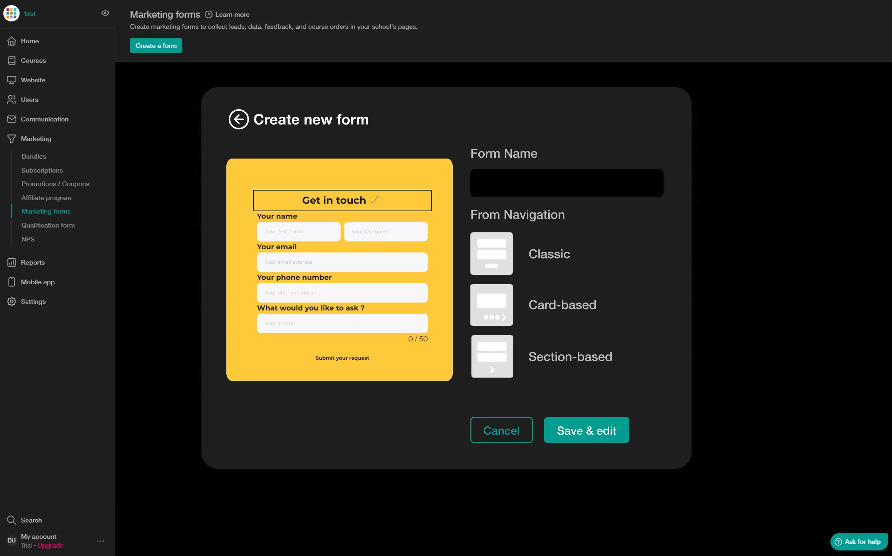Pick the Section-based navigation layout
The height and width of the screenshot is (556, 892).
coord(492,356)
